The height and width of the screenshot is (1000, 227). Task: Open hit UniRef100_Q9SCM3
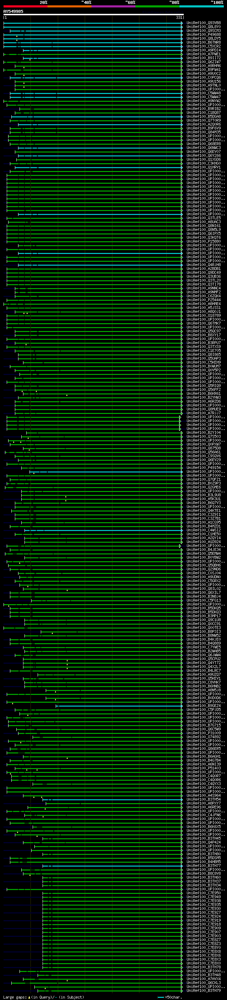(x=204, y=31)
